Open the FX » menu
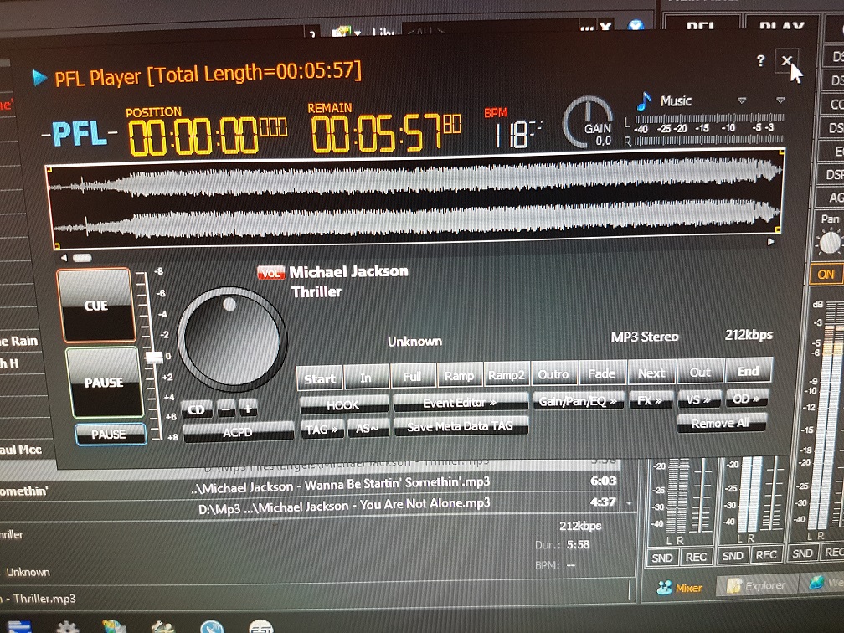This screenshot has width=844, height=633. [651, 399]
